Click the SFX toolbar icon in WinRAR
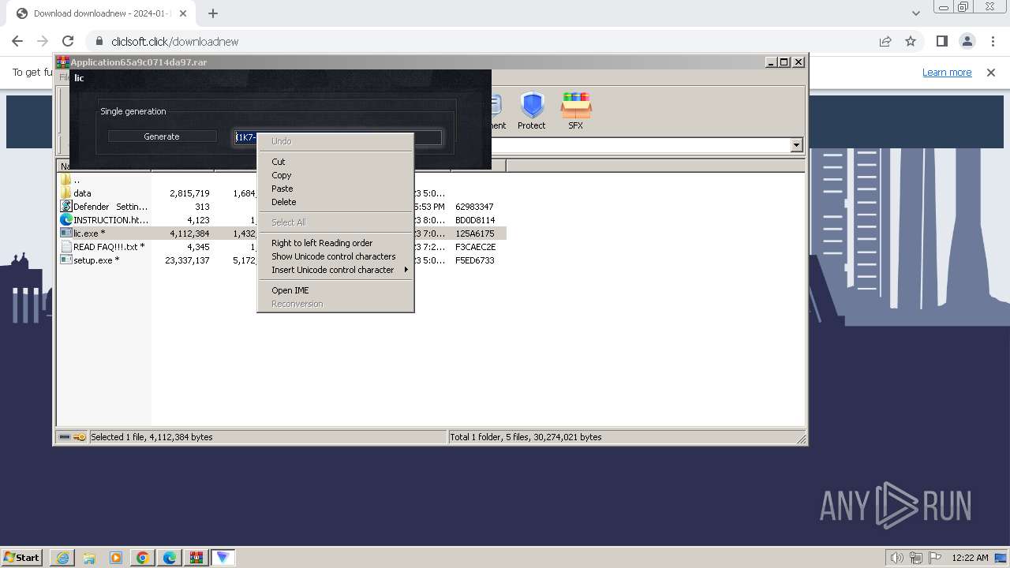Screen dimensions: 1010x568 [575, 110]
